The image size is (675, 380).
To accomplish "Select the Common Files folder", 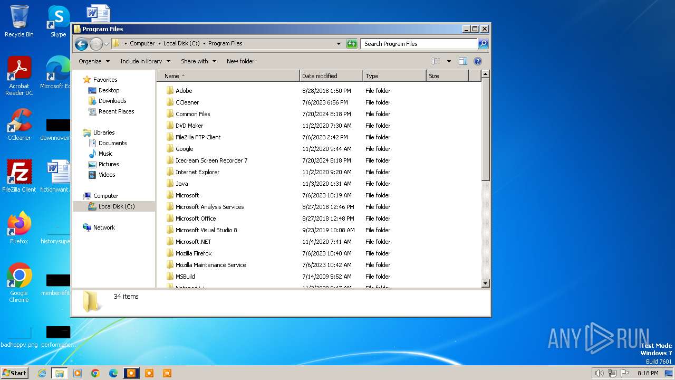I will (192, 114).
